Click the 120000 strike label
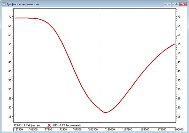Viewport: 189px width, 133px height. point(111,130)
